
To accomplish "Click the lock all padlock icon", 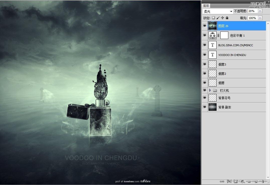I will (227, 17).
